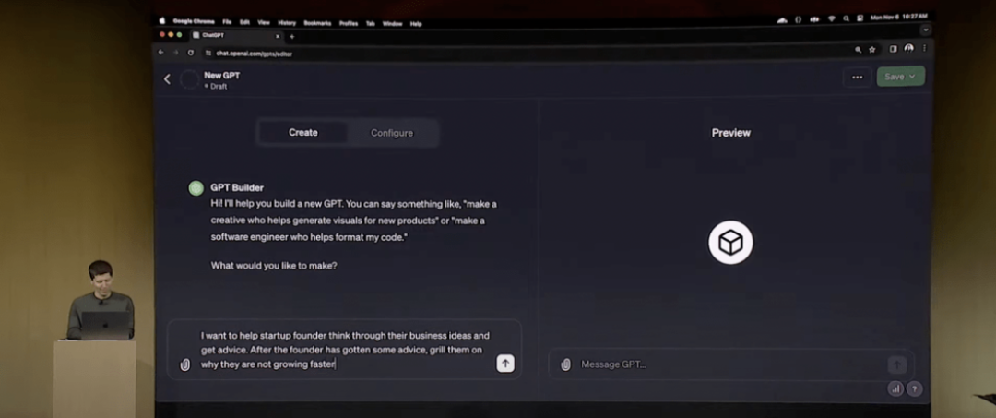The width and height of the screenshot is (996, 418).
Task: Reload the page with Chrome refresh icon
Action: [x=191, y=53]
